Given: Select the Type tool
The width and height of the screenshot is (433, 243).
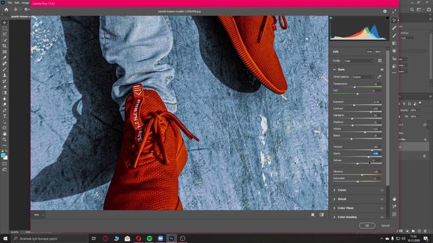Looking at the screenshot, I should 5,116.
